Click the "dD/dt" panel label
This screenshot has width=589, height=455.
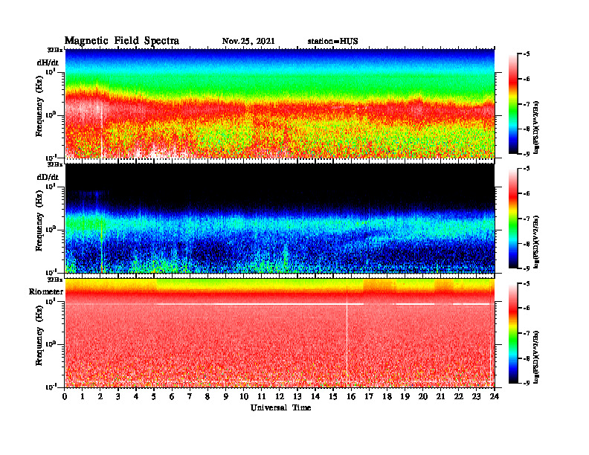coord(48,177)
